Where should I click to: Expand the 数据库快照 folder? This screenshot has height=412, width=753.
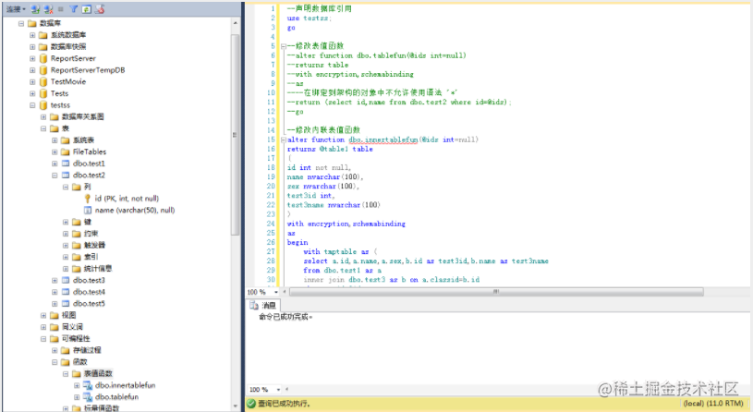pos(32,46)
